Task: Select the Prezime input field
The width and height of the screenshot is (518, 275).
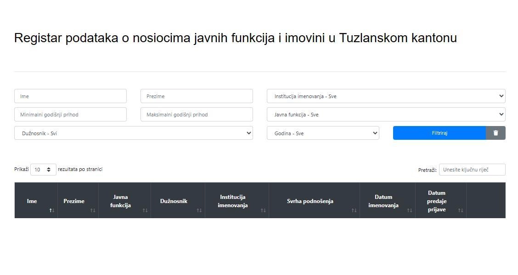Action: pos(196,96)
